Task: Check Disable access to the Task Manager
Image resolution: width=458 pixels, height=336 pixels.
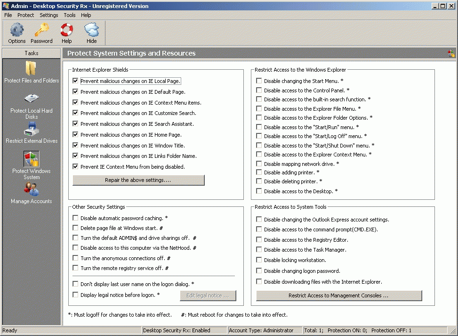Action: tap(259, 249)
